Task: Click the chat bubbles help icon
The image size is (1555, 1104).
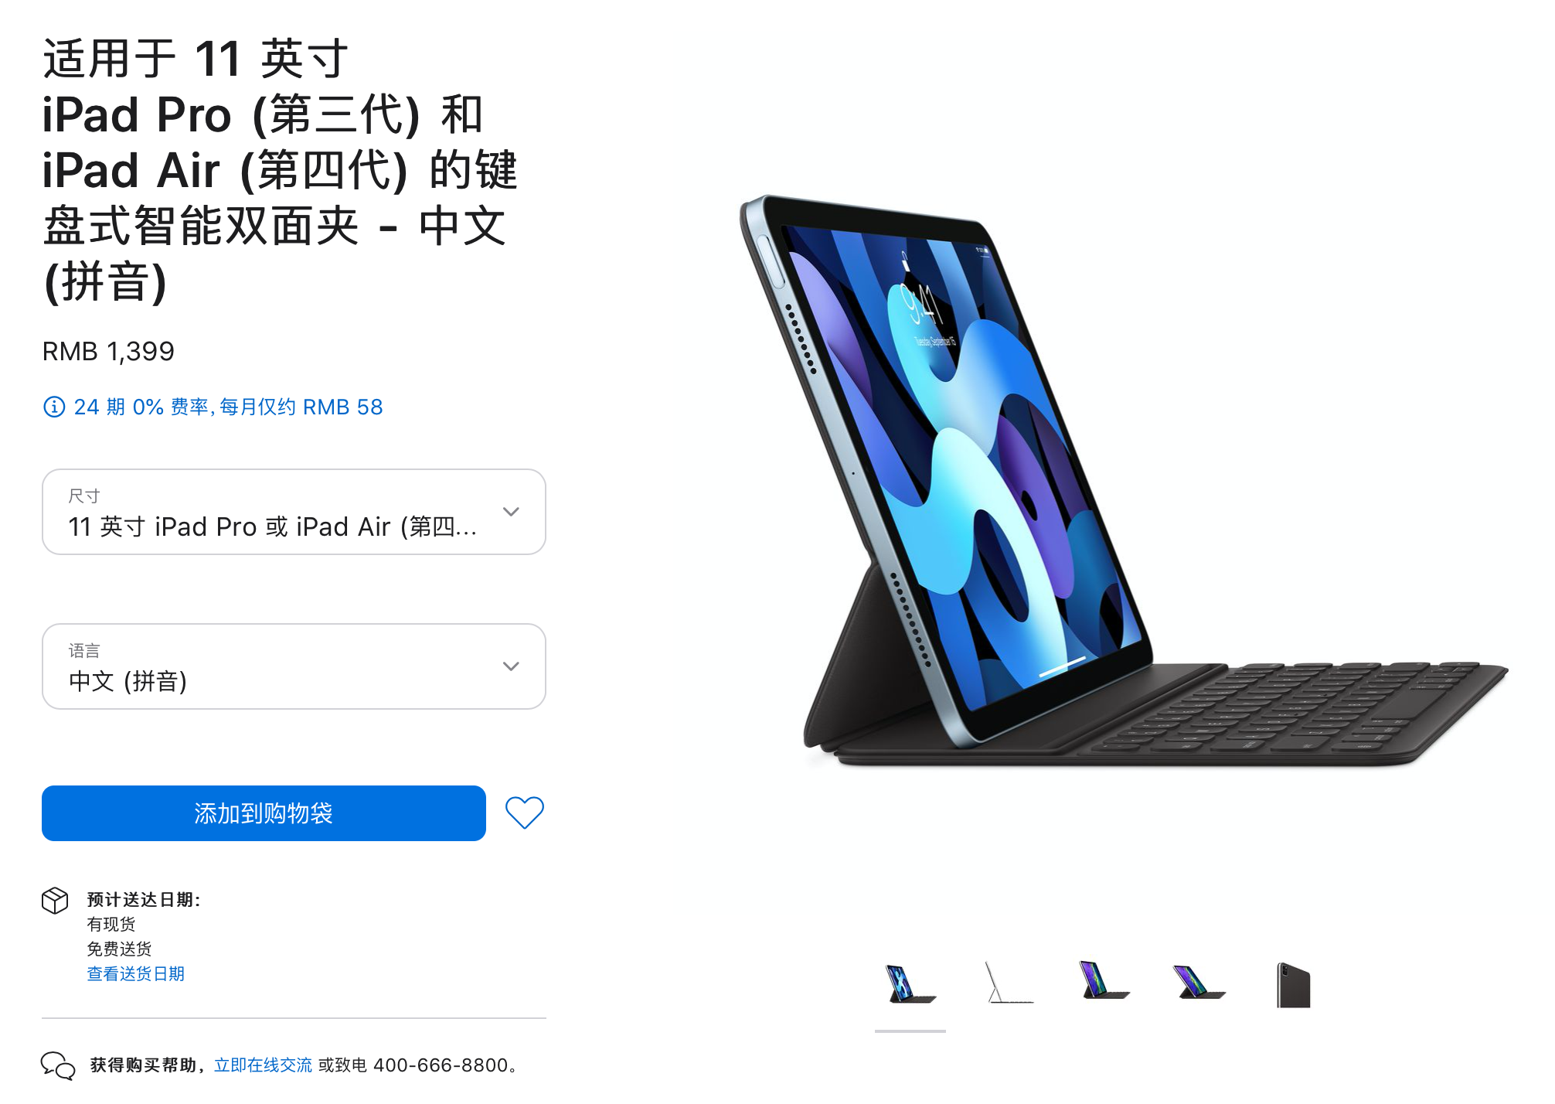Action: (58, 1065)
